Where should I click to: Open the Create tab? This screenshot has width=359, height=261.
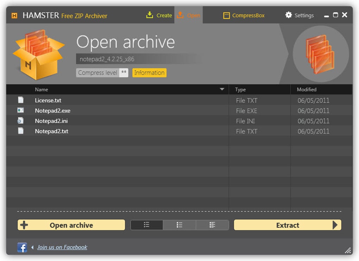(159, 15)
